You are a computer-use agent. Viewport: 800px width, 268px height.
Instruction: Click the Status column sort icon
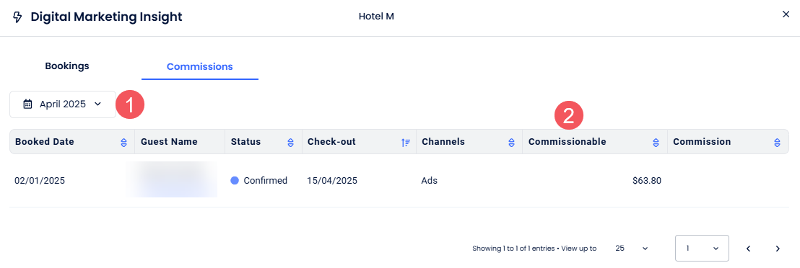coord(290,143)
